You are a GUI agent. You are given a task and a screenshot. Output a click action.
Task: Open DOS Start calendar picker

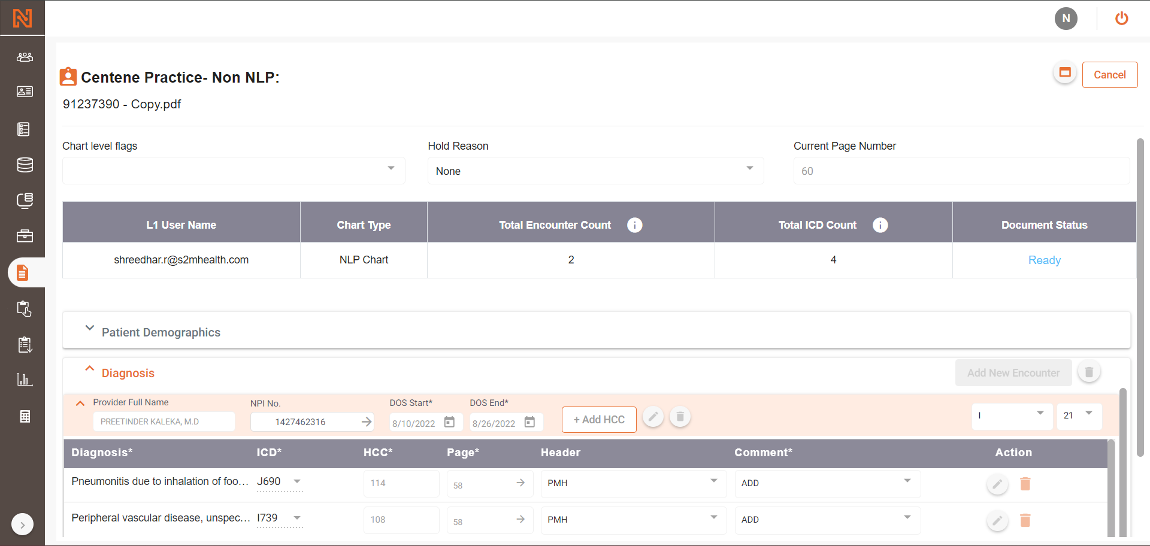click(x=449, y=423)
